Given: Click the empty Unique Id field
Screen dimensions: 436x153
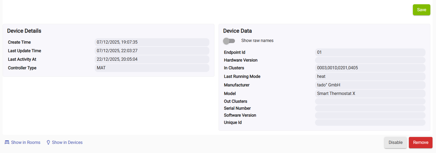Looking at the screenshot, I should click(370, 123).
